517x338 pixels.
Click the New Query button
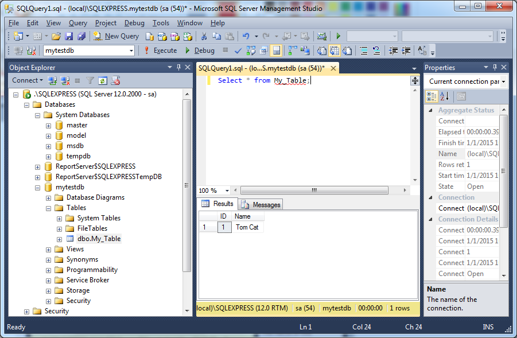[116, 36]
